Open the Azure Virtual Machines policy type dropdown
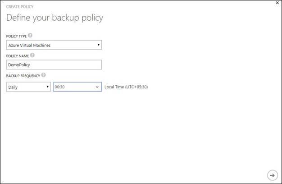The image size is (282, 184). [54, 45]
